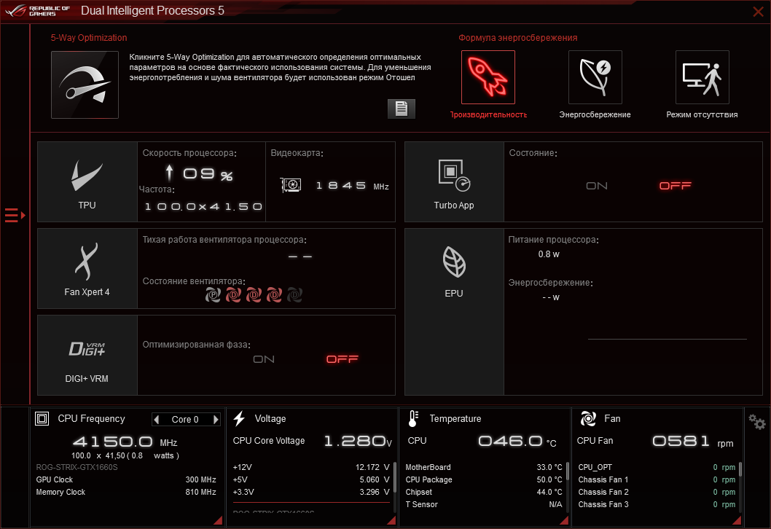Click the Fan monitor icon
The width and height of the screenshot is (771, 529).
pyautogui.click(x=588, y=418)
